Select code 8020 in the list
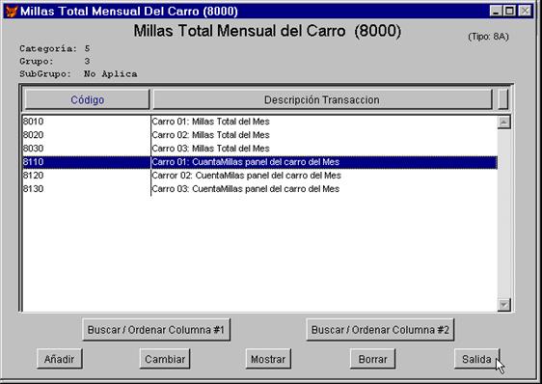The width and height of the screenshot is (542, 384). (x=33, y=135)
